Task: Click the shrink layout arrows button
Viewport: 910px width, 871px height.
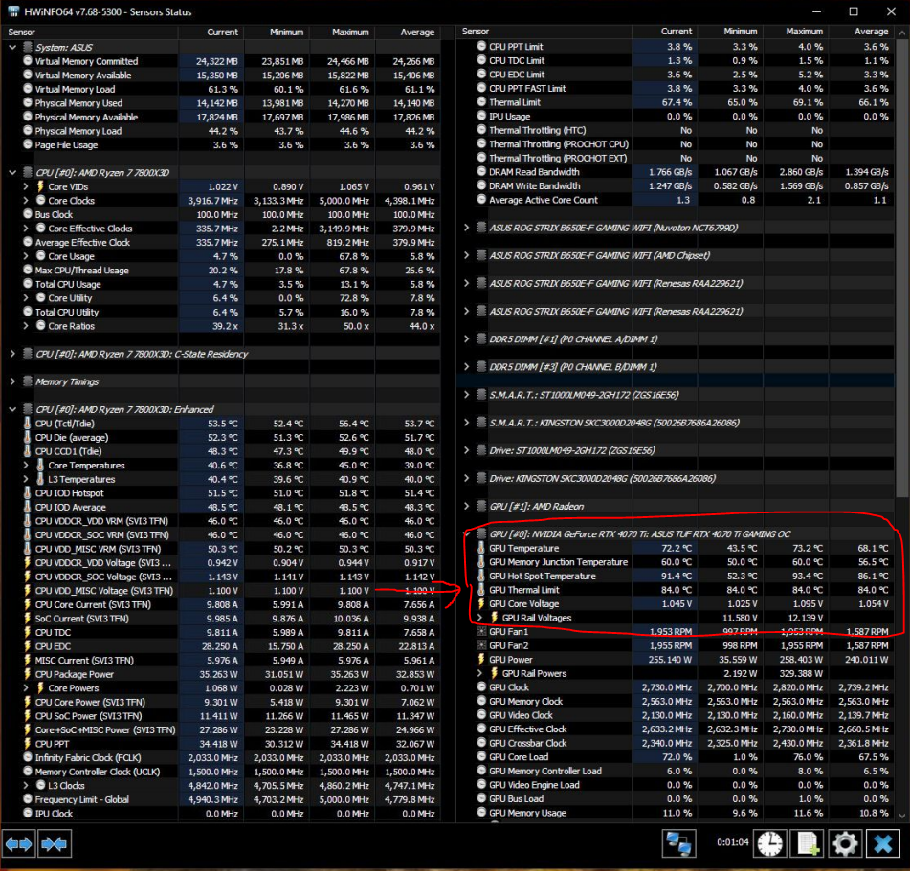Action: (55, 844)
